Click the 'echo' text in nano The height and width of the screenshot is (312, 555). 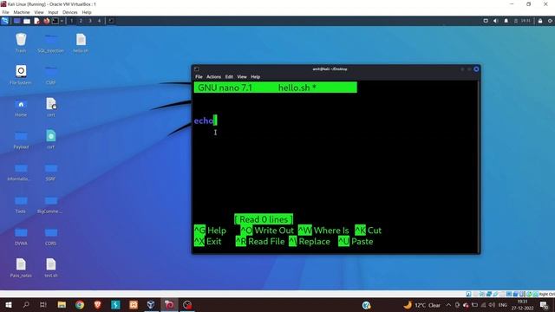[x=204, y=120]
